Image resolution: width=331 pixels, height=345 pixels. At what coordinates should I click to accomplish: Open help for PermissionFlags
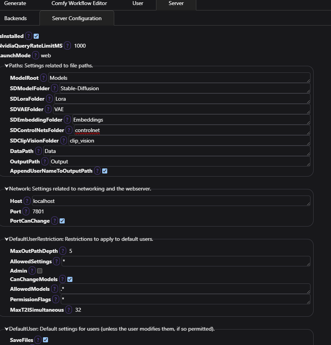click(x=56, y=299)
